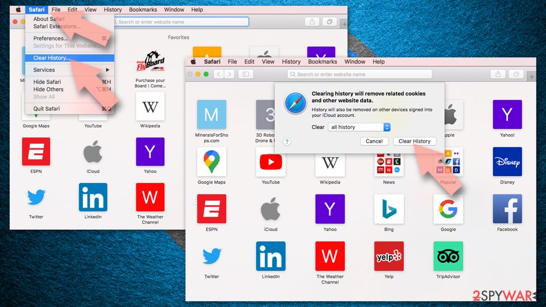The image size is (546, 307).
Task: Select Clear History… in Safari menu
Action: tap(70, 58)
